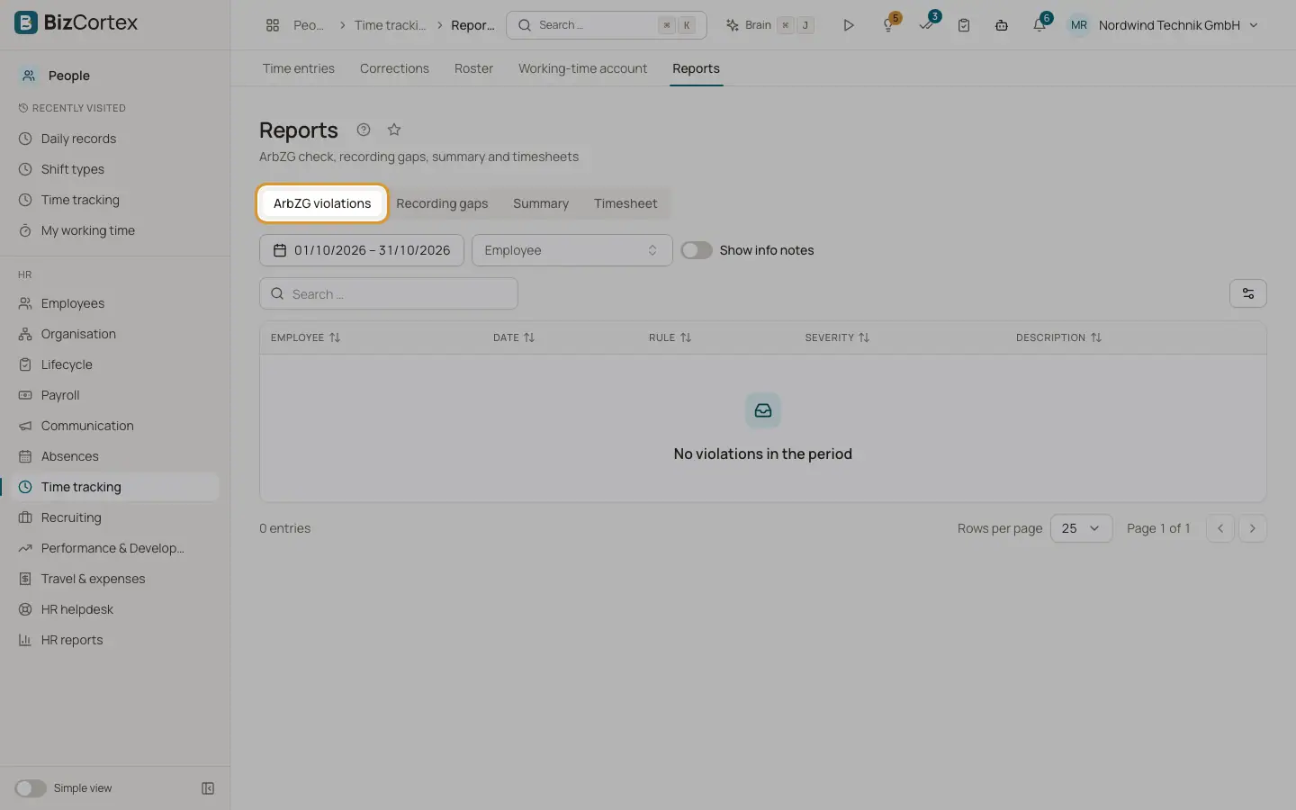Screen dimensions: 1296x810
Task: Open the lightbulb tips icon with badge 5
Action: [x=889, y=25]
